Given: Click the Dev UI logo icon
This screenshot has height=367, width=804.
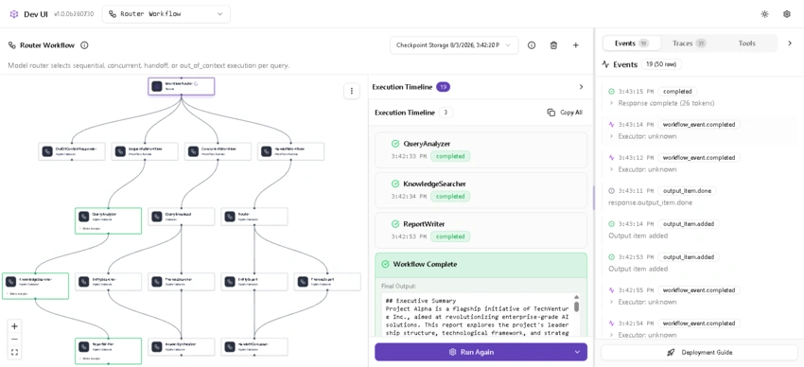Looking at the screenshot, I should pos(14,14).
